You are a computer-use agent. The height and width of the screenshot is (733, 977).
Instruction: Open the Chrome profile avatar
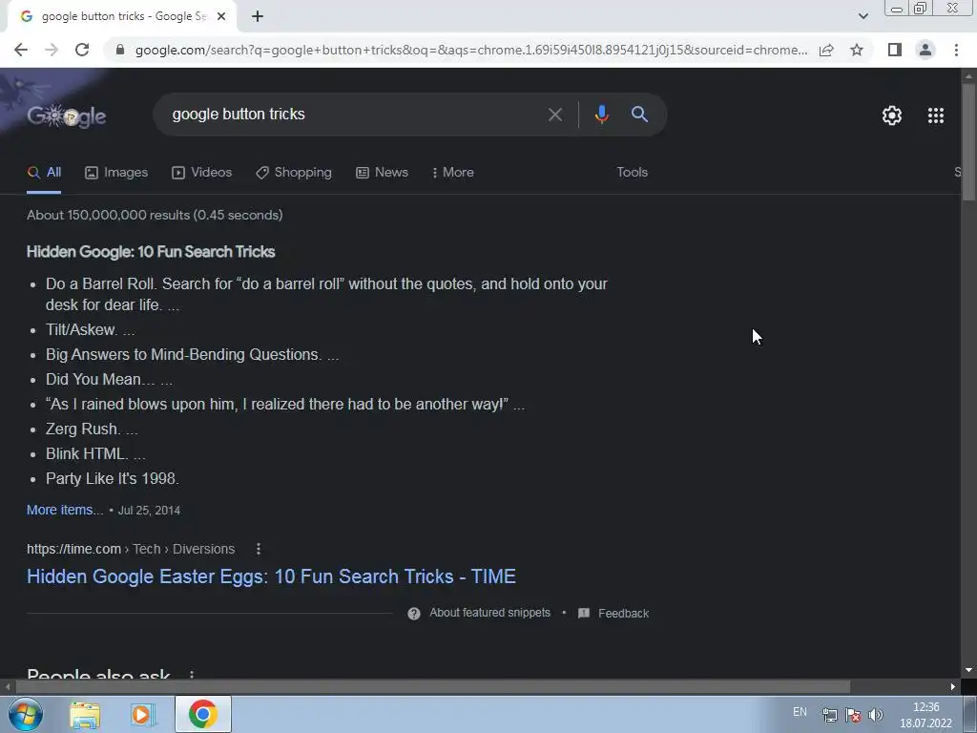coord(925,50)
